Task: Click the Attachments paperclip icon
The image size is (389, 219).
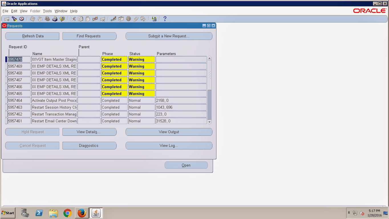Action: pos(136,19)
